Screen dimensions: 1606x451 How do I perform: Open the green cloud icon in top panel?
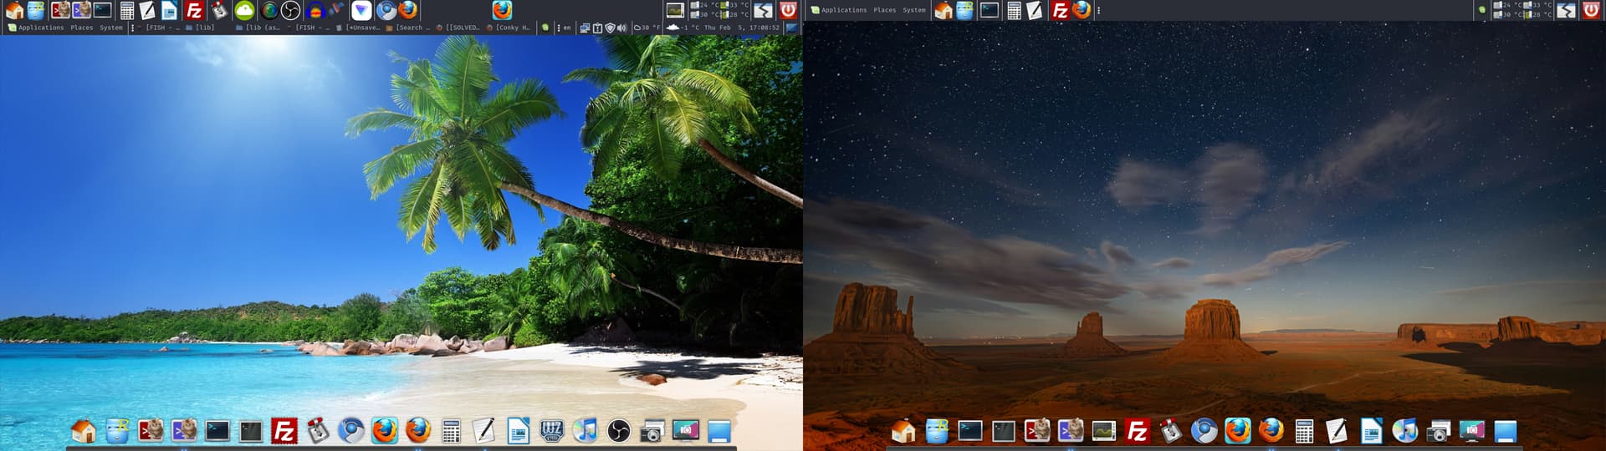244,10
